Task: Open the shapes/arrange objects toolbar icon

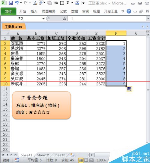Action: pyautogui.click(x=41, y=3)
